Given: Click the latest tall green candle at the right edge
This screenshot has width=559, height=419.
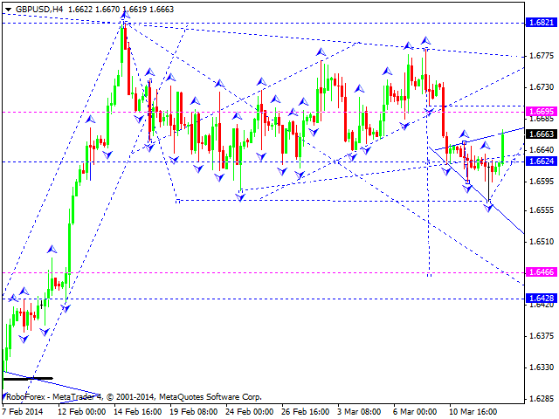Looking at the screenshot, I should (x=503, y=147).
